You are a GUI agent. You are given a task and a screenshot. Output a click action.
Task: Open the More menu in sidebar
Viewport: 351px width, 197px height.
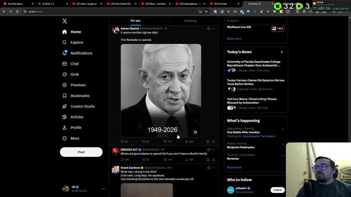pyautogui.click(x=71, y=138)
